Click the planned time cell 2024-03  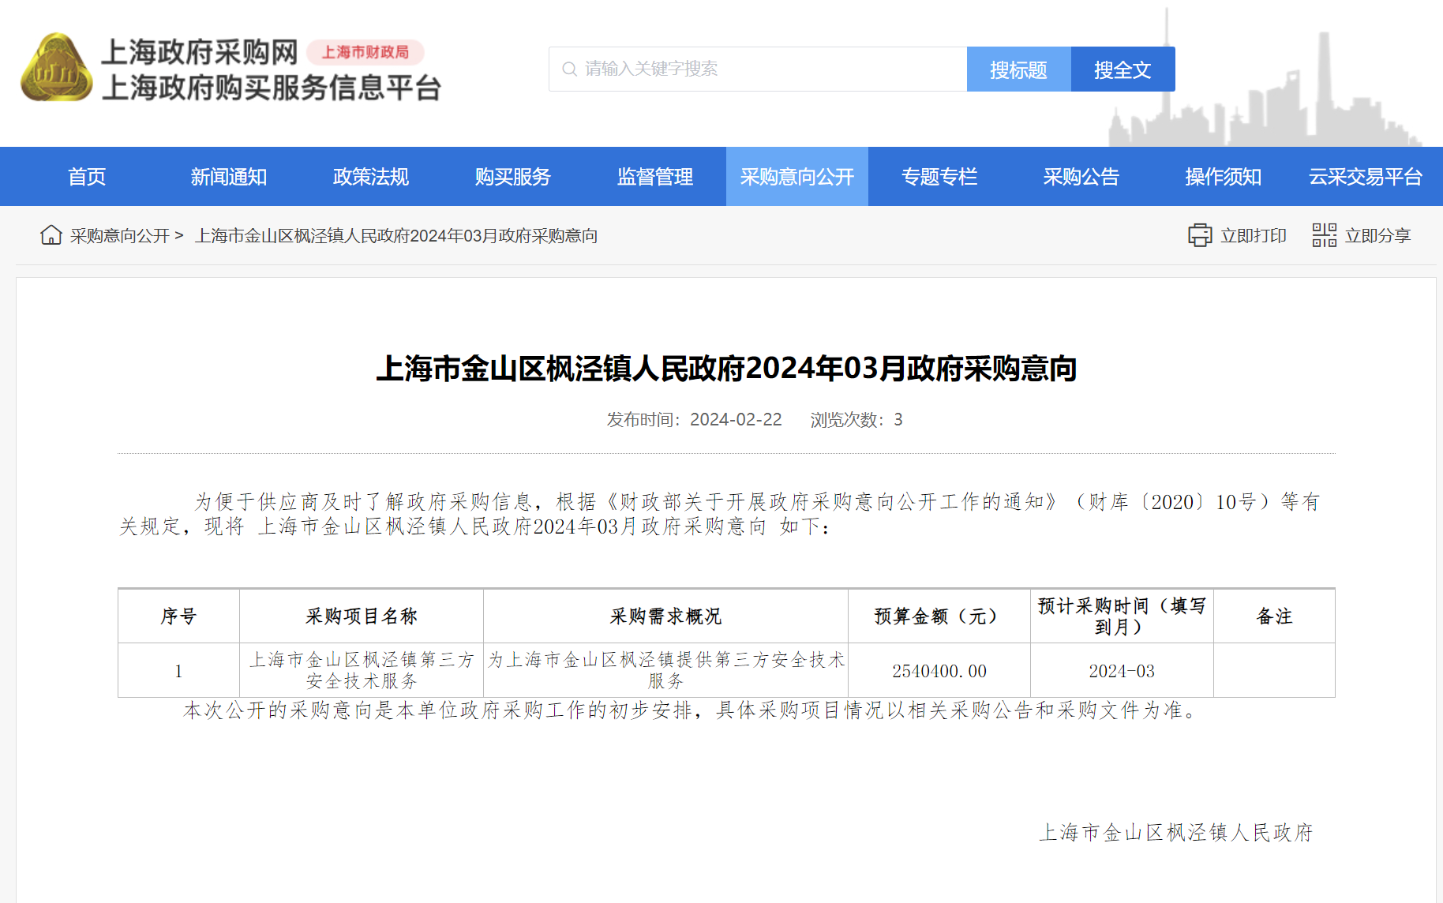1122,671
